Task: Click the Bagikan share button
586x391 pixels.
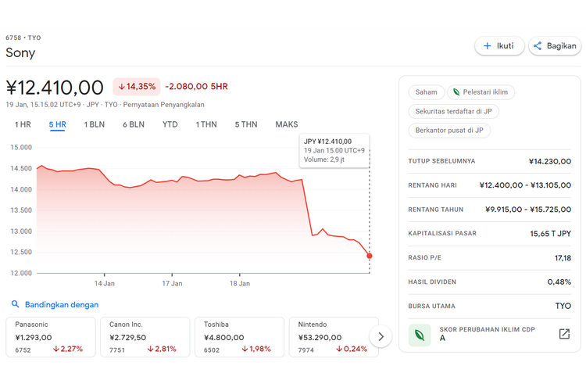Action: pyautogui.click(x=555, y=46)
